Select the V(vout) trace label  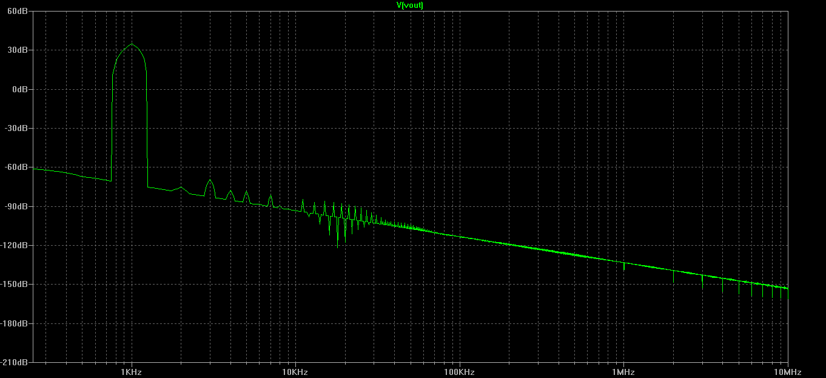(x=409, y=5)
